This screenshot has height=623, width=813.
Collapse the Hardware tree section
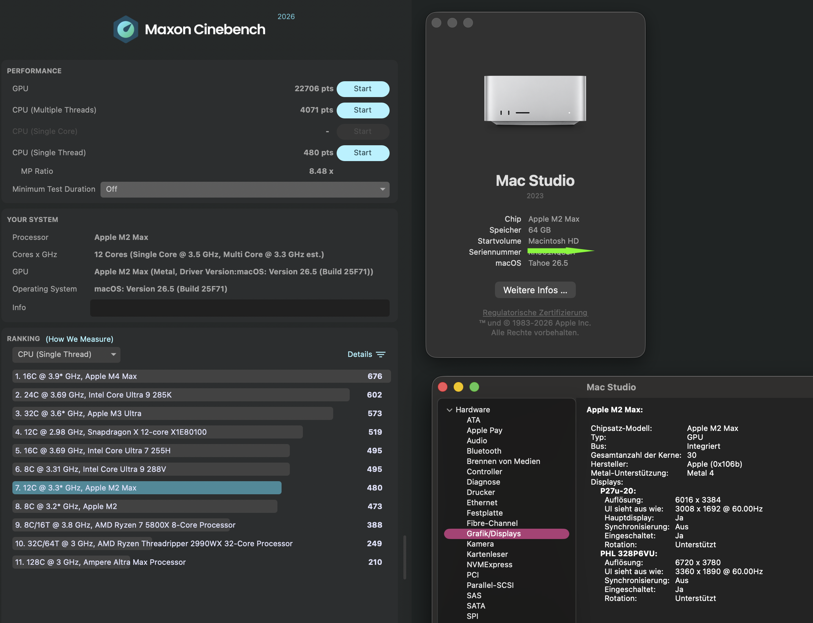pos(449,410)
